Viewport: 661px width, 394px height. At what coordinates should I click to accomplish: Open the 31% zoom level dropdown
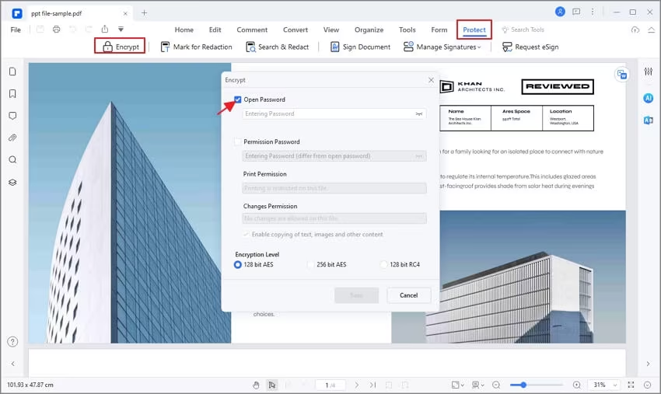pos(604,385)
